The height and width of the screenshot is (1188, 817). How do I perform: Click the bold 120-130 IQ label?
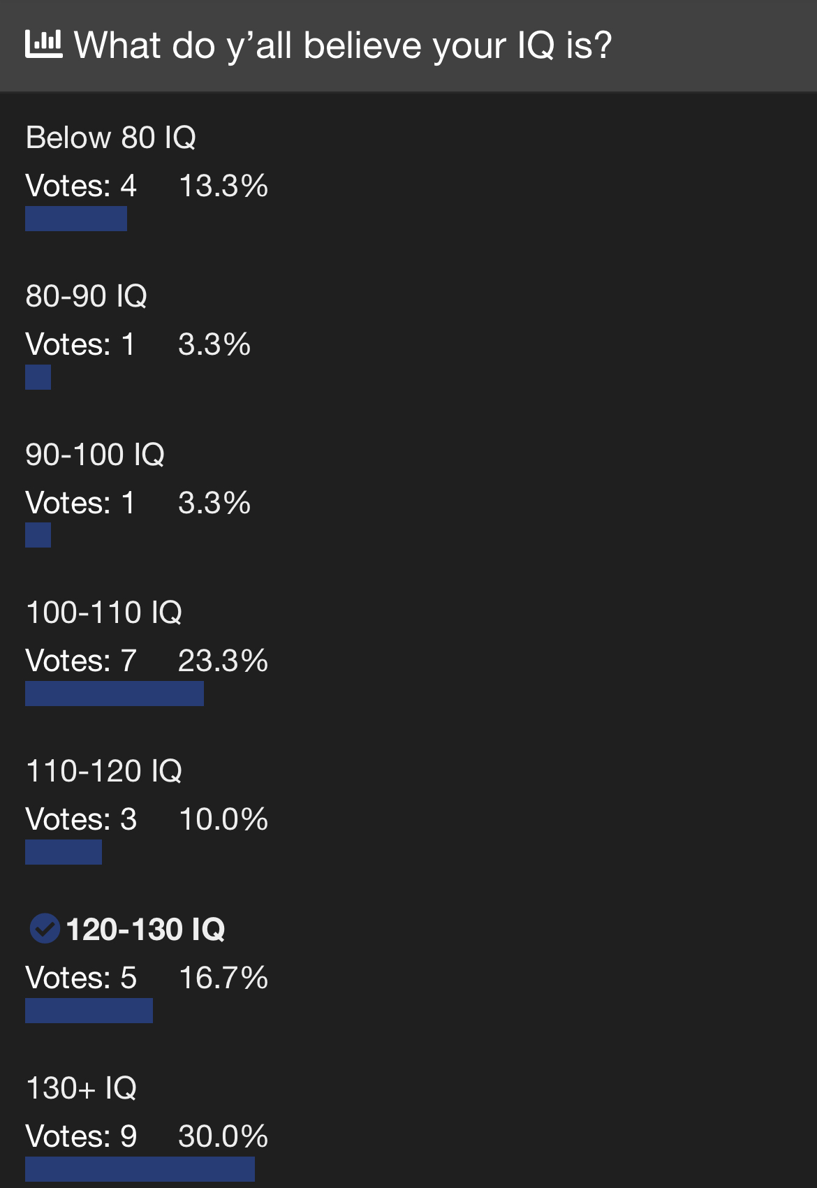[145, 930]
